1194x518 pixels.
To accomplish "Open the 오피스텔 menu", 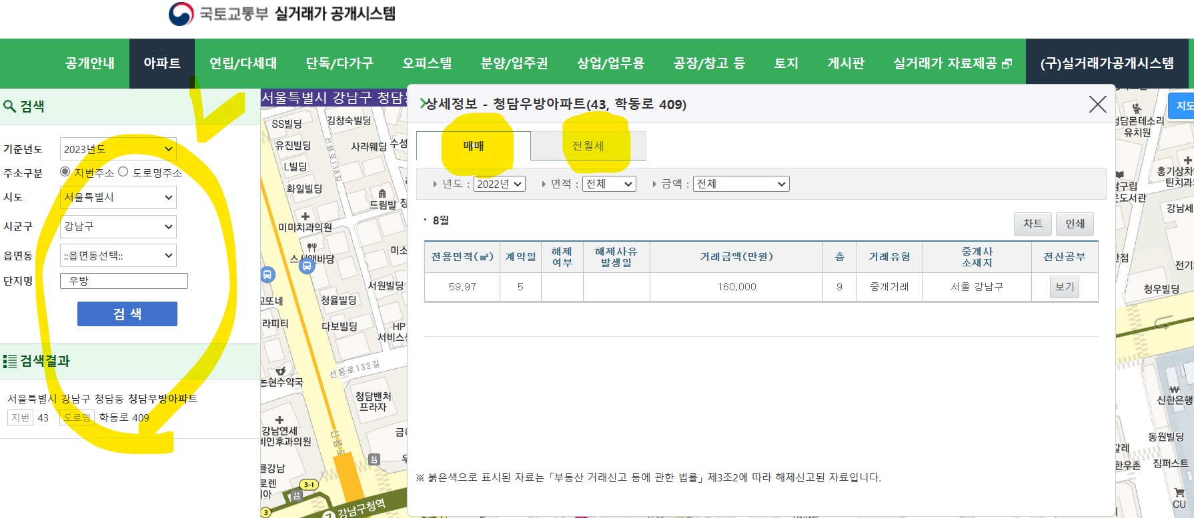I will 427,63.
